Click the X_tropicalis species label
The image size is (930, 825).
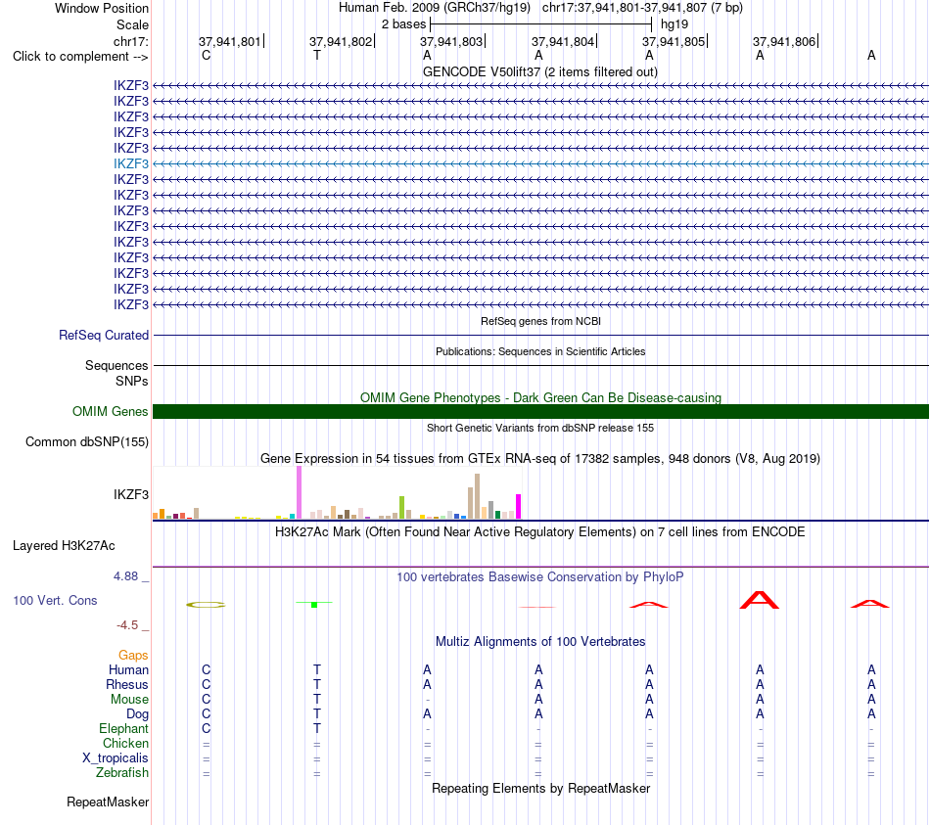click(x=116, y=758)
